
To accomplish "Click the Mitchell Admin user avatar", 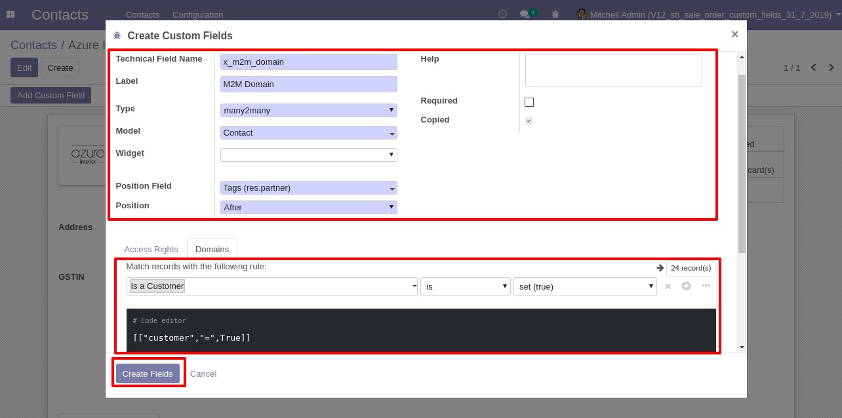I will point(581,14).
